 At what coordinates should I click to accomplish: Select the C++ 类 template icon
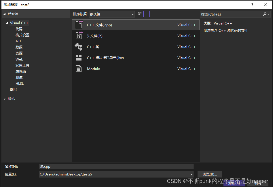pos(79,46)
